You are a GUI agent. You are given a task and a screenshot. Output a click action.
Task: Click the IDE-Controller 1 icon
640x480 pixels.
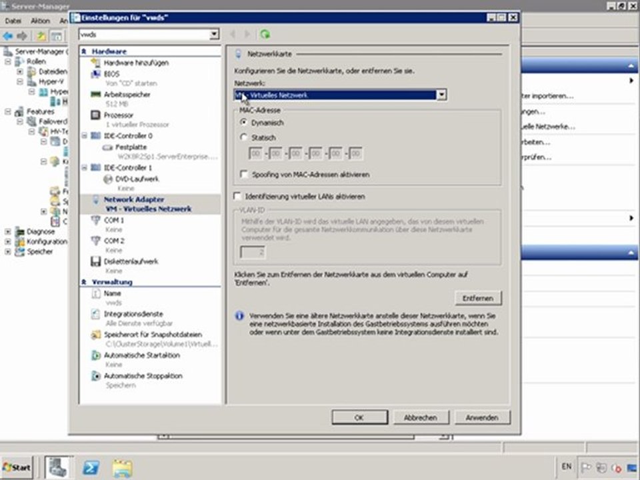point(95,167)
